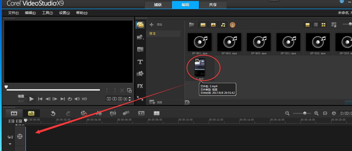Open the Transition (AB) library icon
The image size is (352, 151).
[x=140, y=49]
